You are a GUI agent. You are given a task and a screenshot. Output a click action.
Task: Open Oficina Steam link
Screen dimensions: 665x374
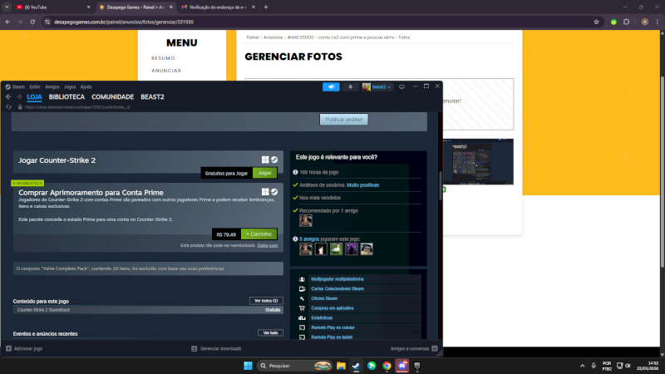tap(324, 298)
